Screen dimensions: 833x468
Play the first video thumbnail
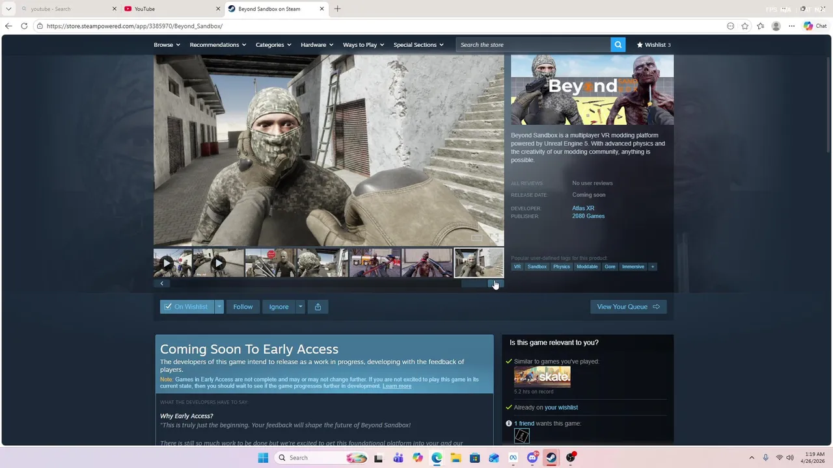point(172,263)
